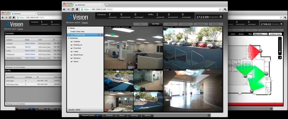288x119 pixels.
Task: Toggle labels display on the map
Action: 233,34
